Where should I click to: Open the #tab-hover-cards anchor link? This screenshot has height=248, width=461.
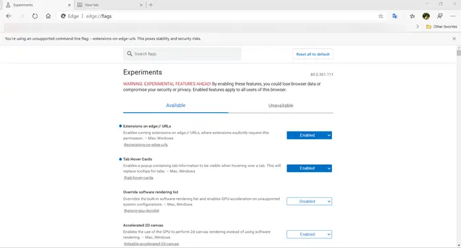(x=138, y=177)
